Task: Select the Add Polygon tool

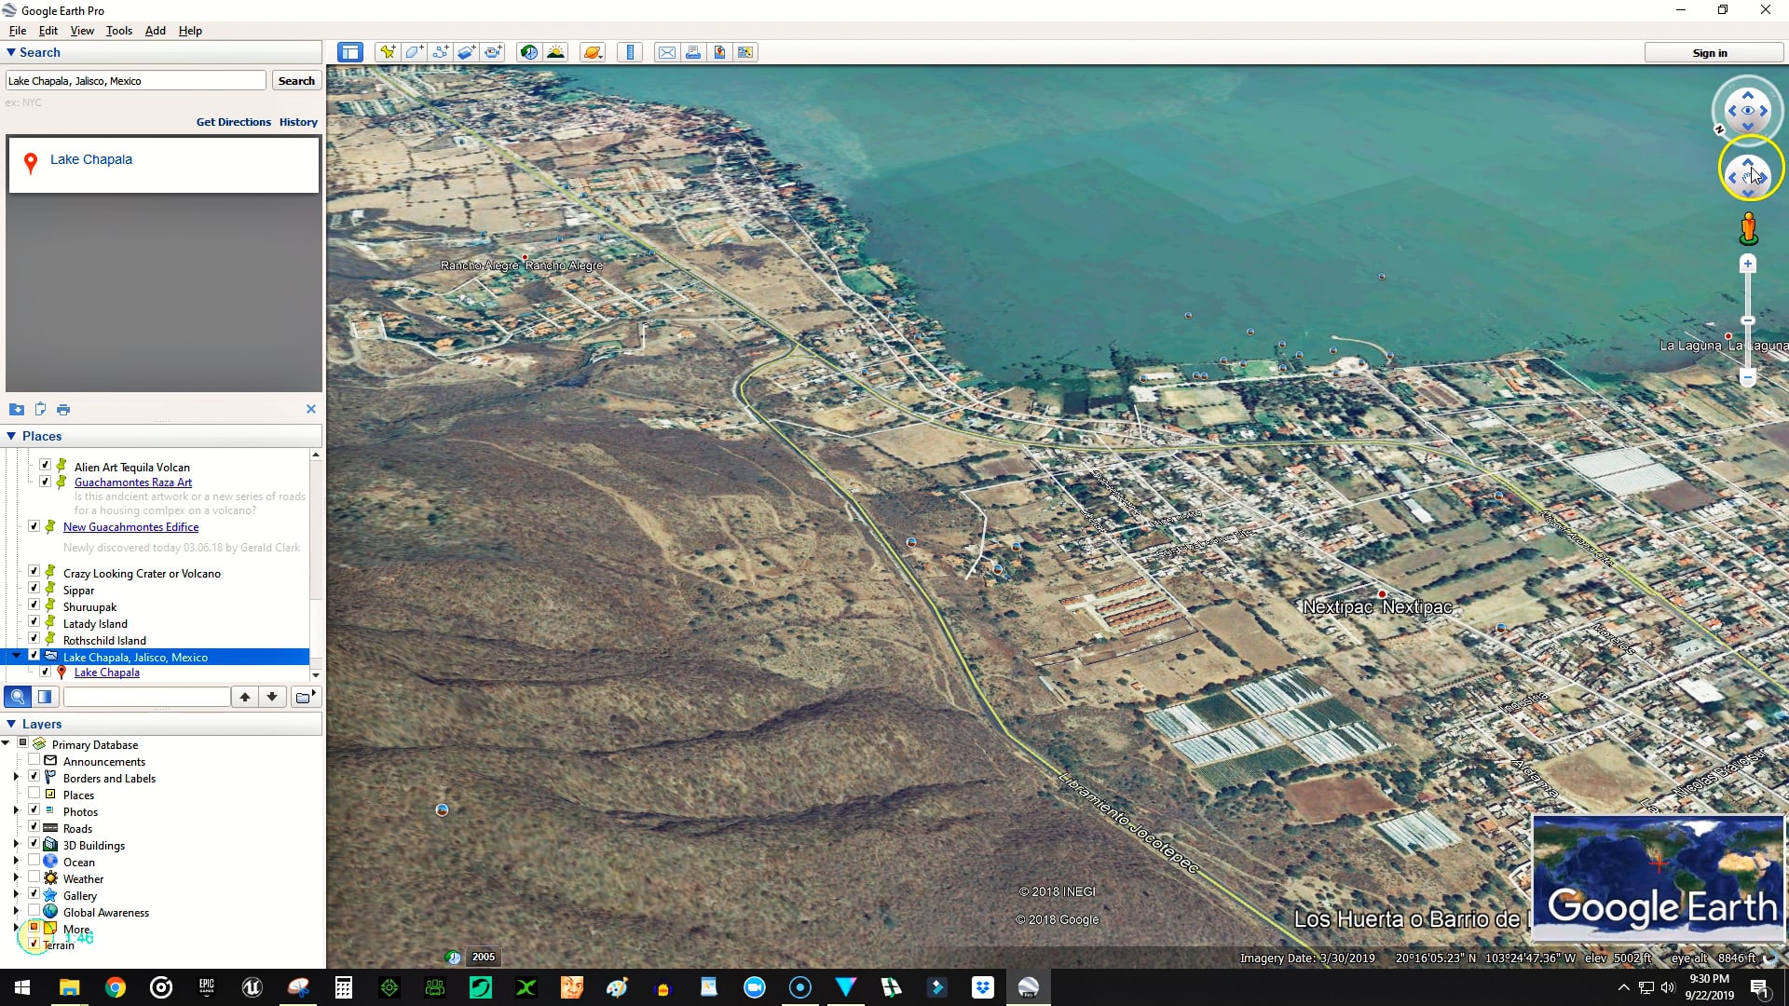Action: [x=414, y=52]
